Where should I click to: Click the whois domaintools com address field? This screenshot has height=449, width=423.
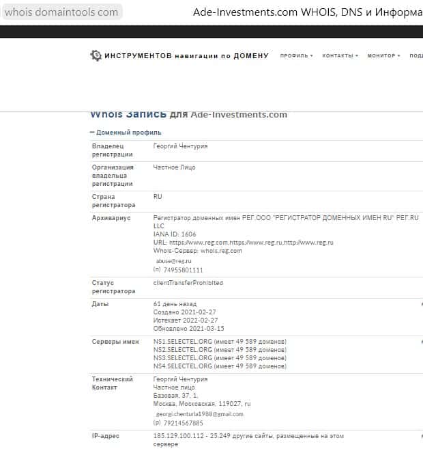[61, 12]
